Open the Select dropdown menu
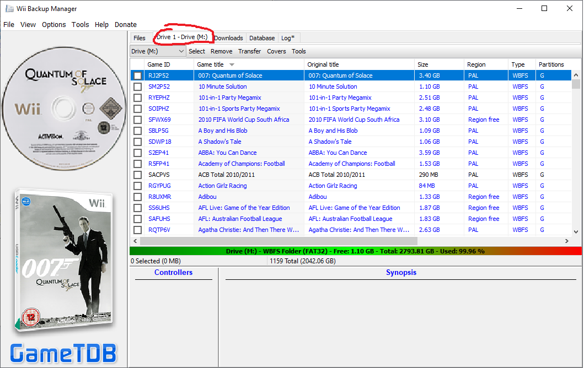This screenshot has height=368, width=584. [x=197, y=51]
